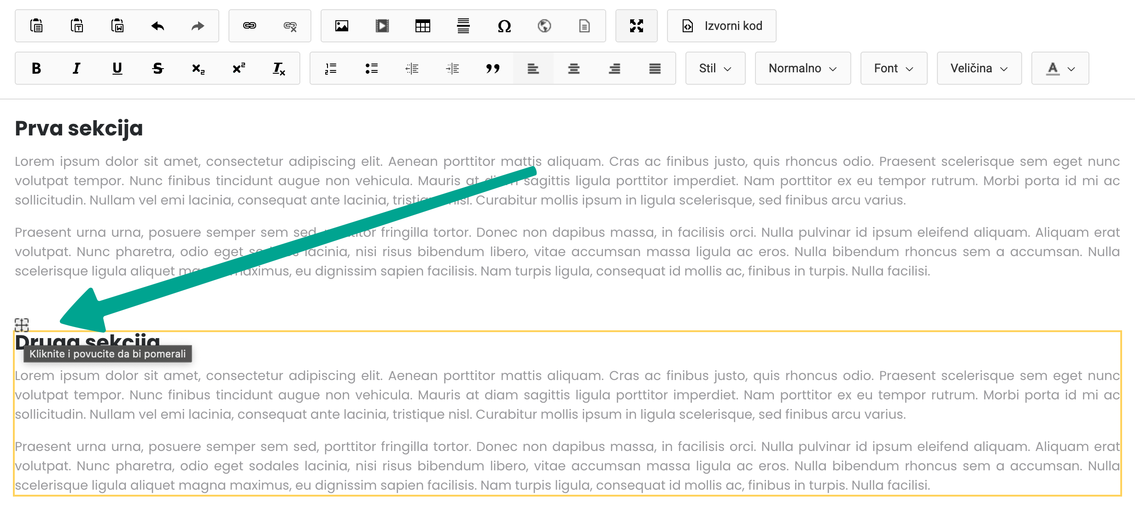Undo the last change

pyautogui.click(x=157, y=26)
